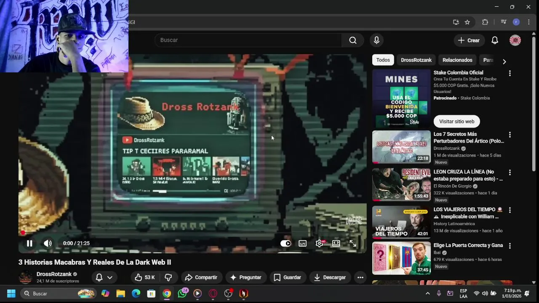
Task: Open options for the Stake Colombia ad
Action: (510, 73)
